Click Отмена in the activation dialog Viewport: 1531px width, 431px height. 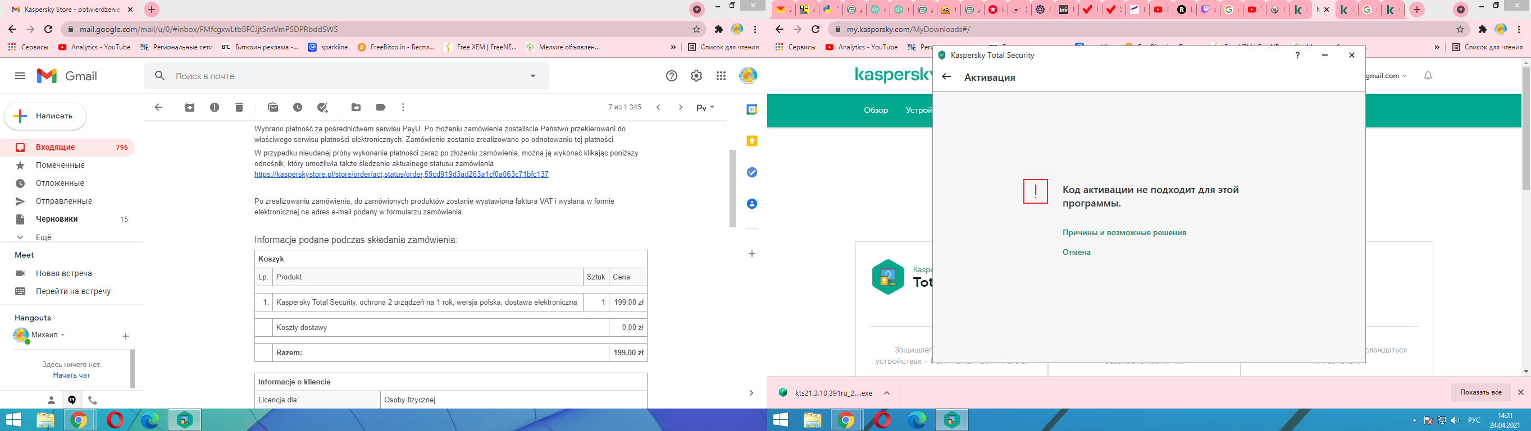[1076, 253]
